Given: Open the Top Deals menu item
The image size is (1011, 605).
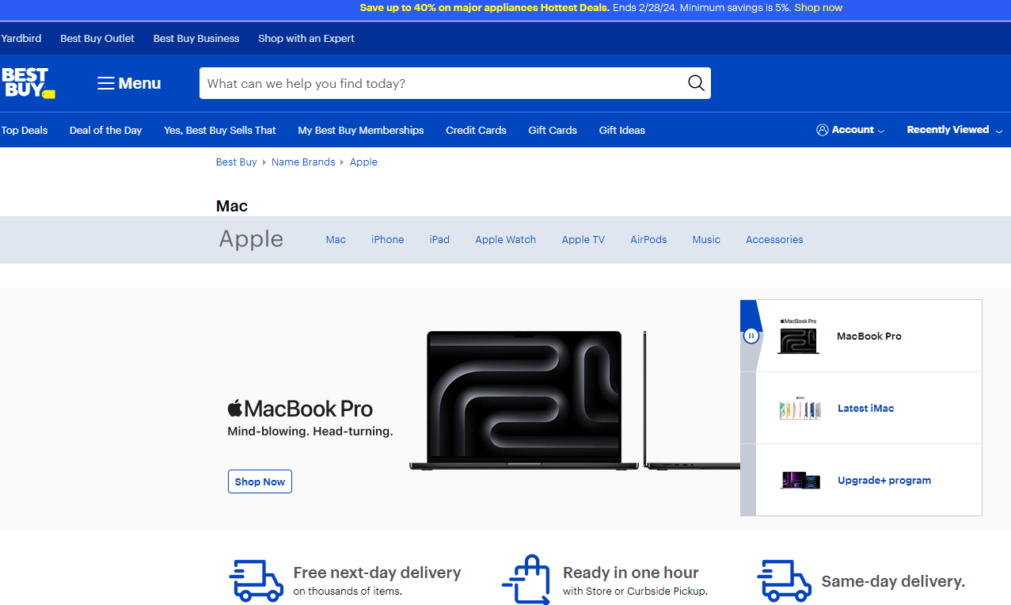Looking at the screenshot, I should (x=25, y=131).
